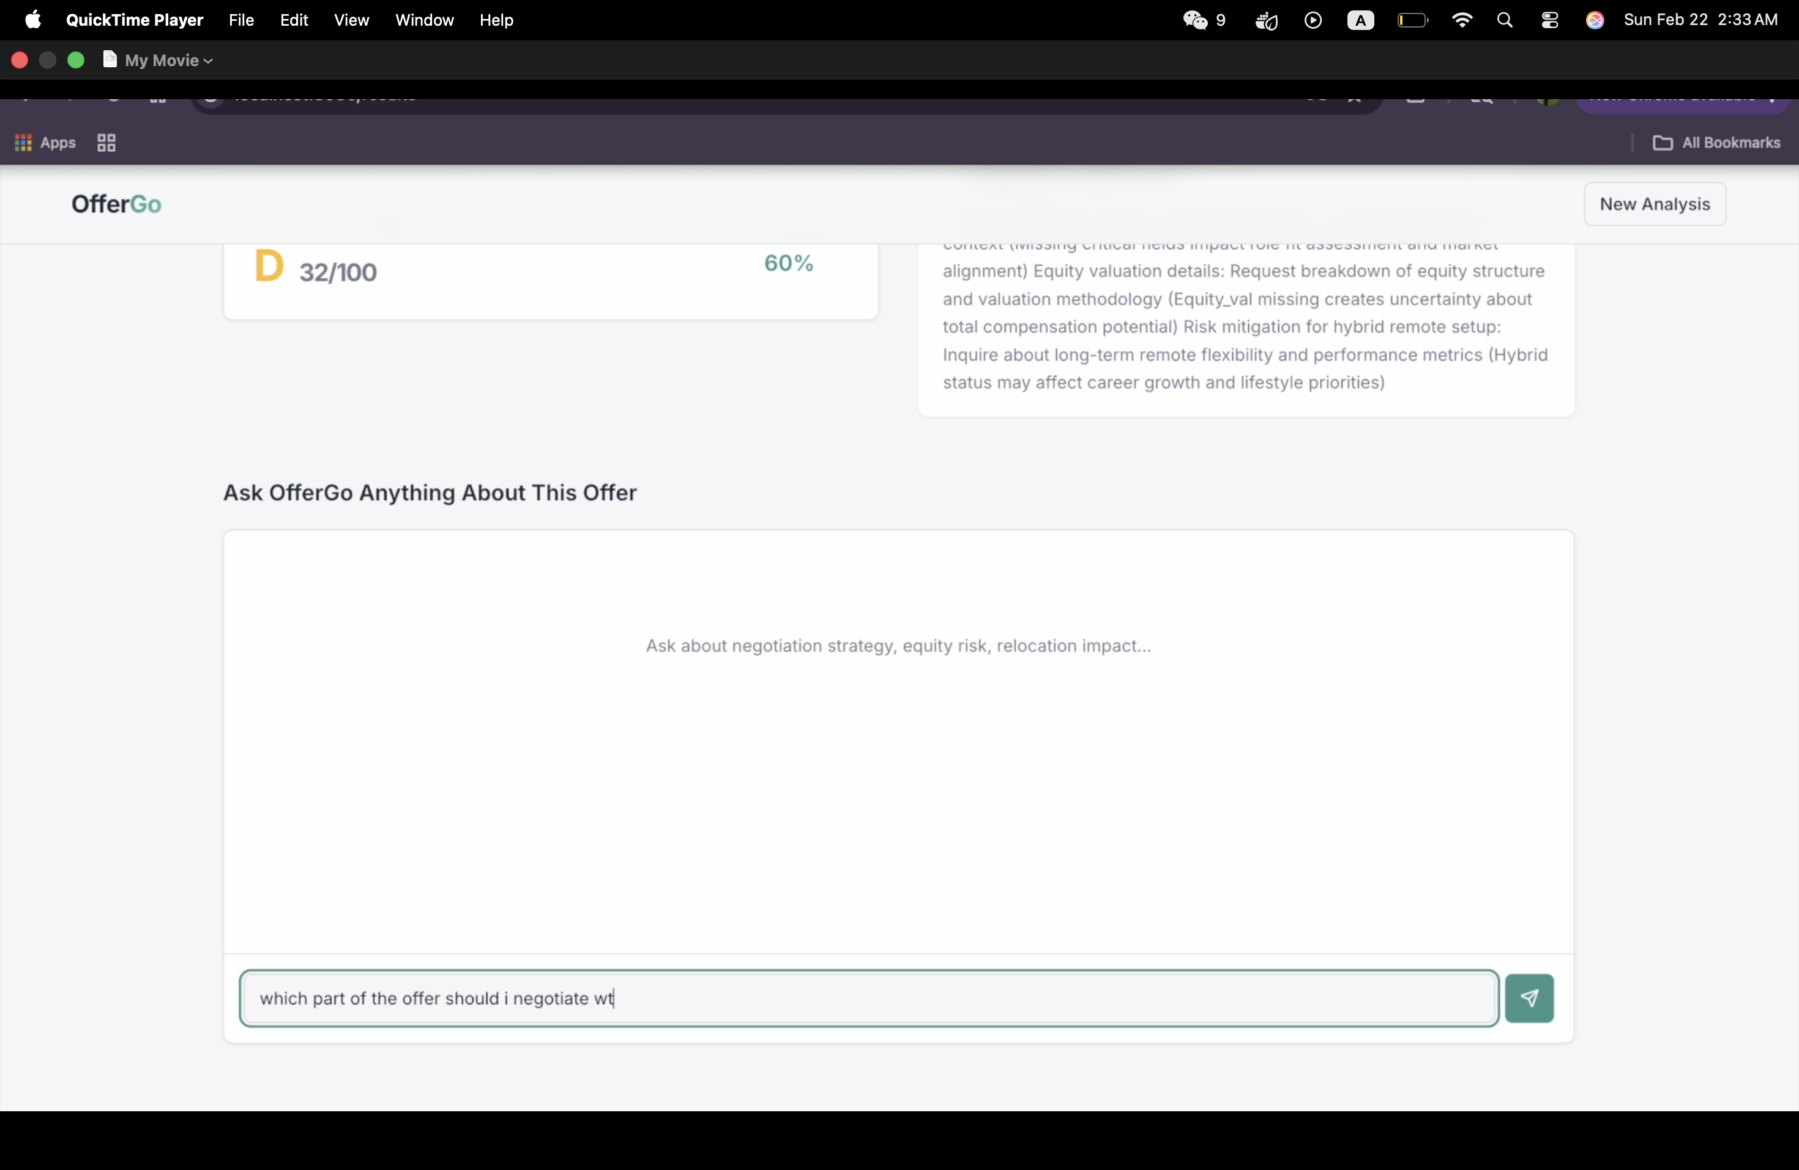Click the green send message button

point(1529,997)
